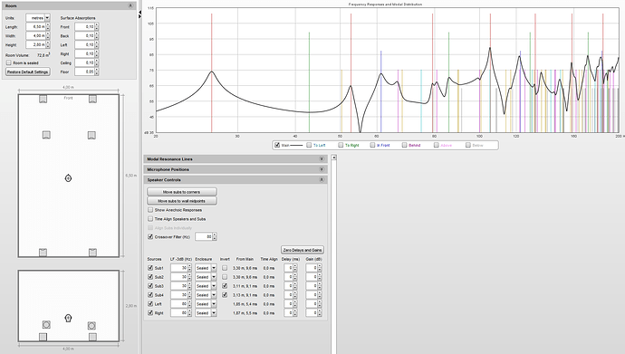The width and height of the screenshot is (625, 354).
Task: Select the left main speaker icon in plan
Action: point(46,135)
